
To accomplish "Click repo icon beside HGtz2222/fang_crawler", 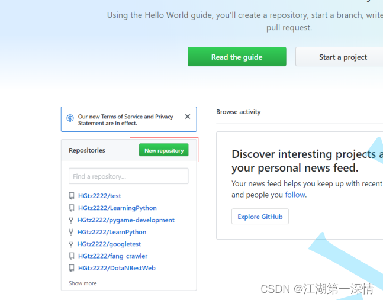I will click(71, 256).
